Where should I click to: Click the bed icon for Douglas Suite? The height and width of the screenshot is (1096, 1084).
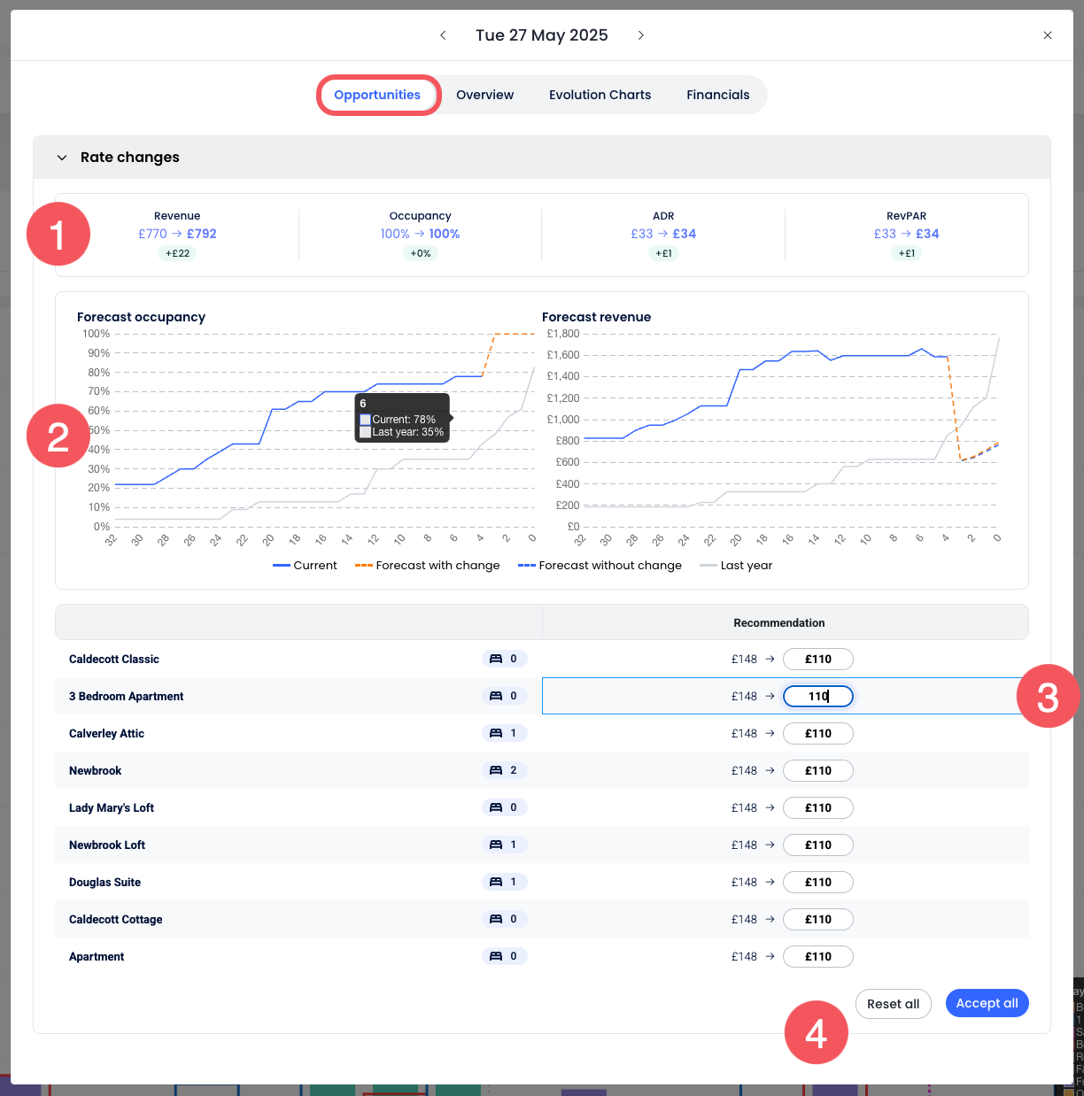click(496, 882)
